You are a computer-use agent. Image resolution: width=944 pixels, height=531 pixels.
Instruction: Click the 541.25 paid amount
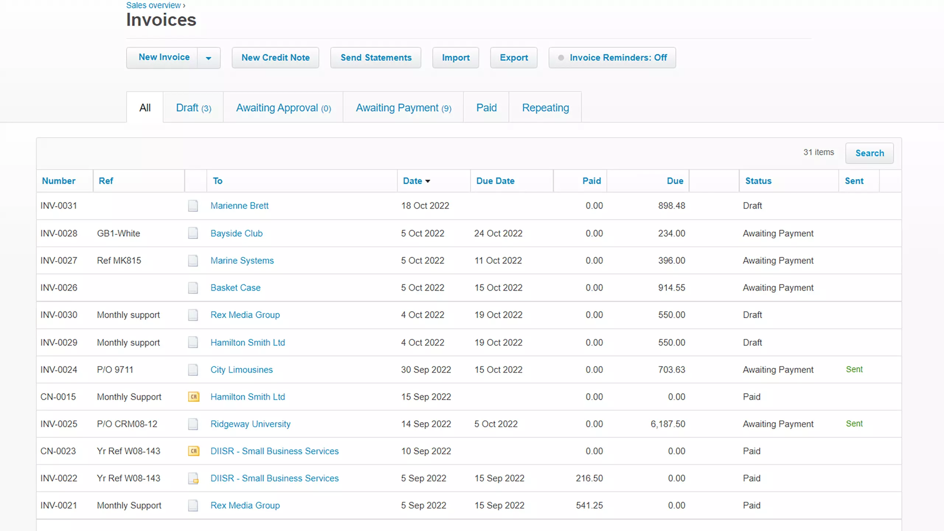click(589, 506)
